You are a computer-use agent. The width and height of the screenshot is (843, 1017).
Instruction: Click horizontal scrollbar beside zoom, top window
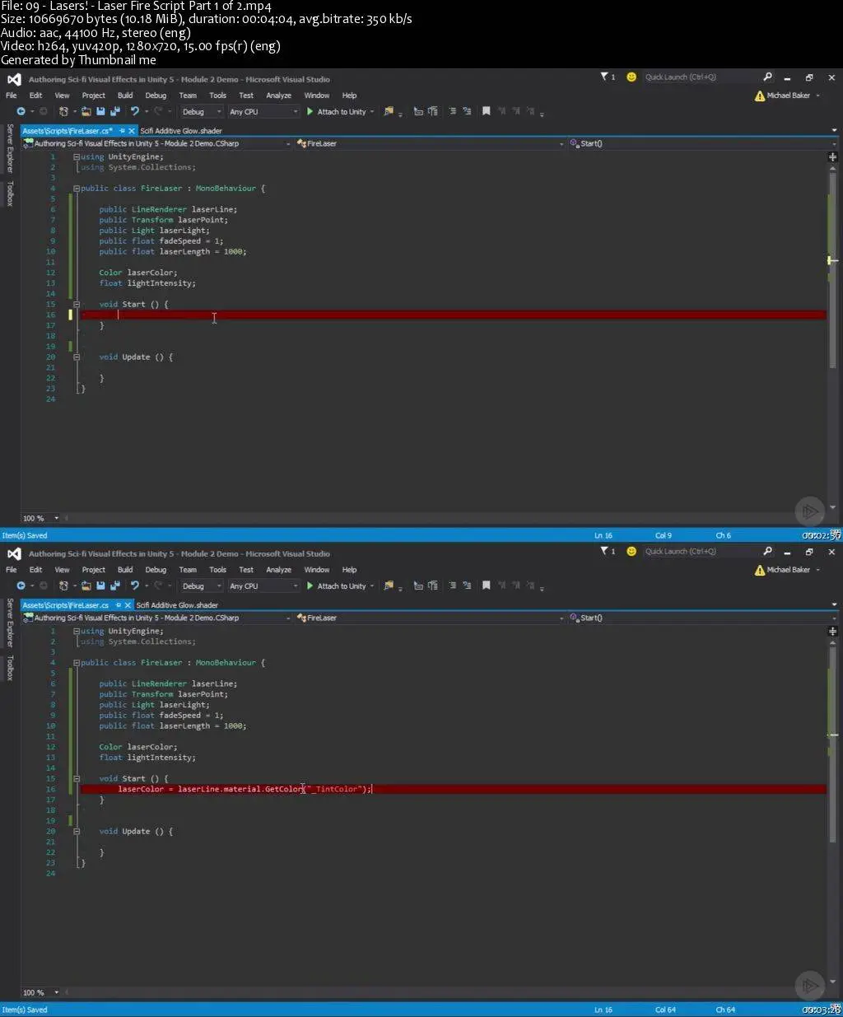click(445, 518)
